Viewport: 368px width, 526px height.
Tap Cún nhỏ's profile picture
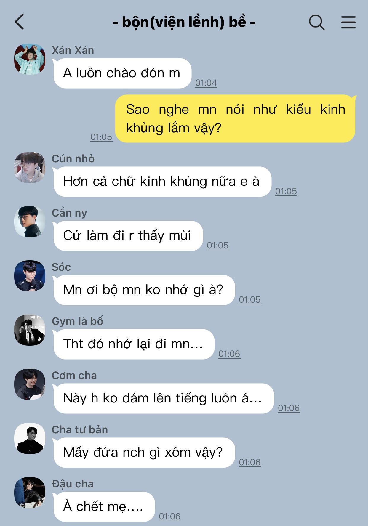[30, 167]
